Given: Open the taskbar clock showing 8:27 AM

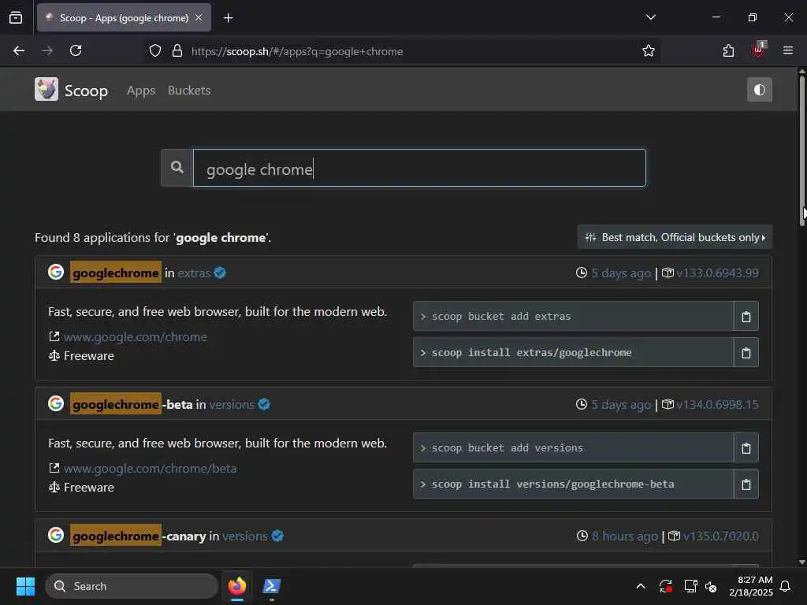Looking at the screenshot, I should 750,586.
